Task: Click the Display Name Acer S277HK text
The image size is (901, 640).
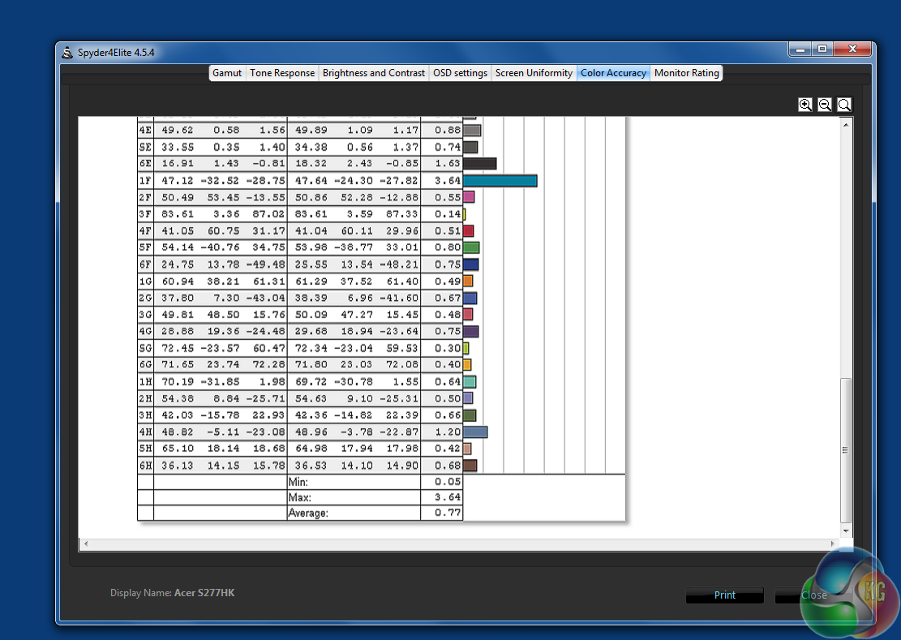Action: pos(173,593)
